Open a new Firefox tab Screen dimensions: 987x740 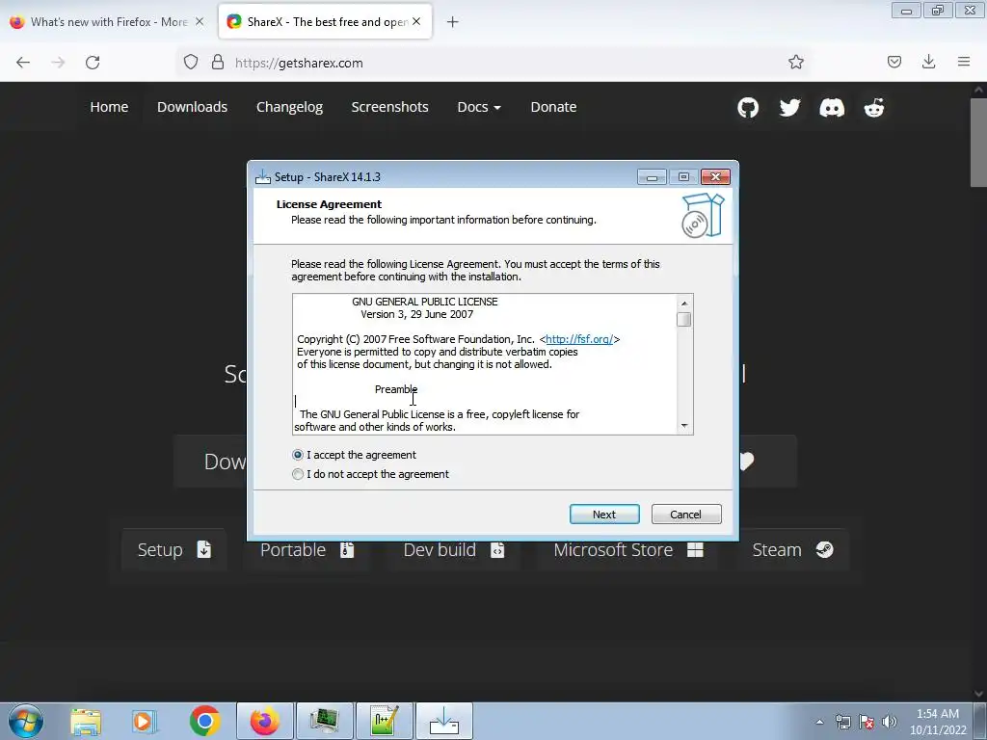pos(453,22)
